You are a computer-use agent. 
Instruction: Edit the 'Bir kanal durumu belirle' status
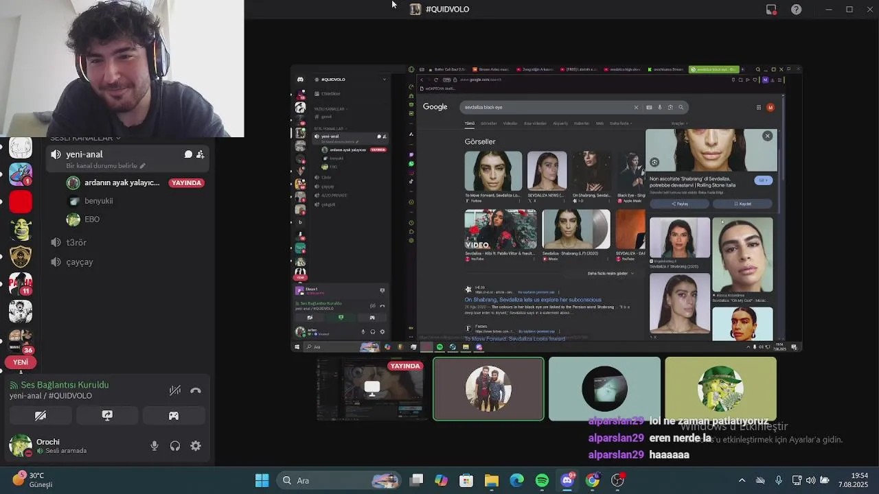(x=106, y=165)
